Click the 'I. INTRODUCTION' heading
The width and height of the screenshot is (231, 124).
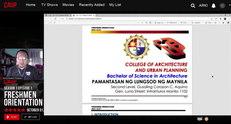tap(105, 114)
